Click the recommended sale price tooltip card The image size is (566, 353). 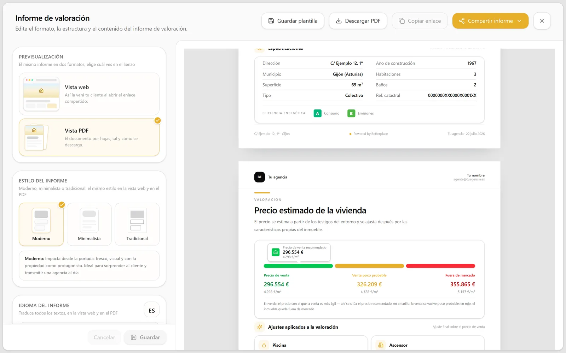pyautogui.click(x=299, y=252)
